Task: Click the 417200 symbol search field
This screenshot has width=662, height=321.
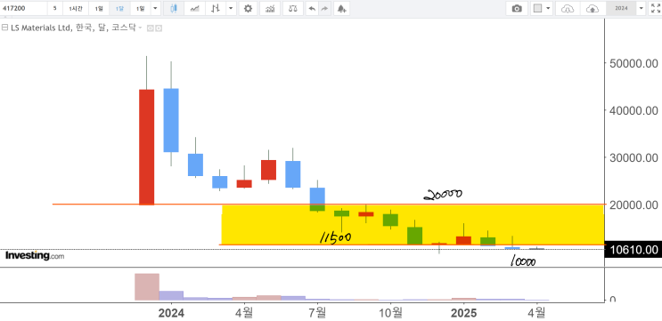Action: pos(24,8)
